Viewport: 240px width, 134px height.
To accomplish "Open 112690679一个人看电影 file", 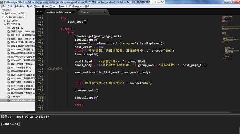I will click(x=23, y=57).
